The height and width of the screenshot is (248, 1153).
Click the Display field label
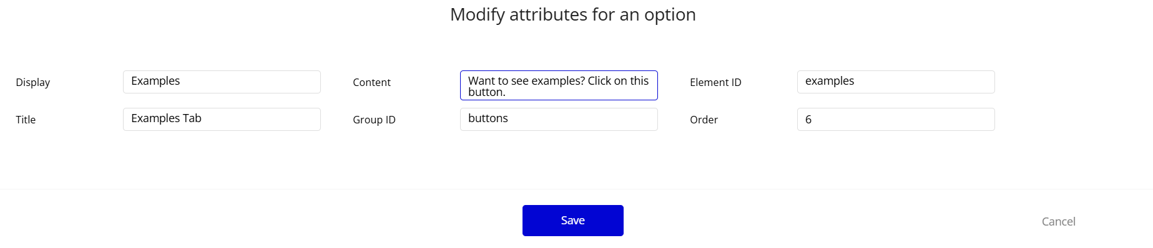pyautogui.click(x=32, y=82)
